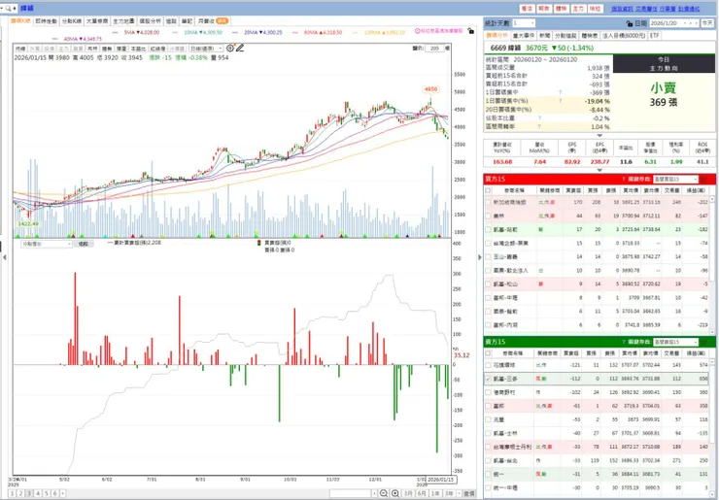Check the 台灣摩根士丹利 row checkbox
Screen dimensions: 719x500
pyautogui.click(x=489, y=447)
